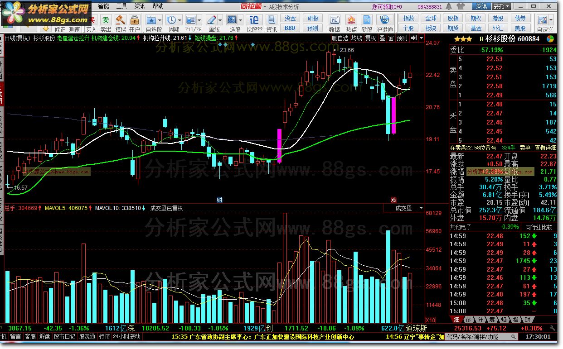
Task: Click the 沪港通 SSE HKE icon
Action: click(385, 20)
